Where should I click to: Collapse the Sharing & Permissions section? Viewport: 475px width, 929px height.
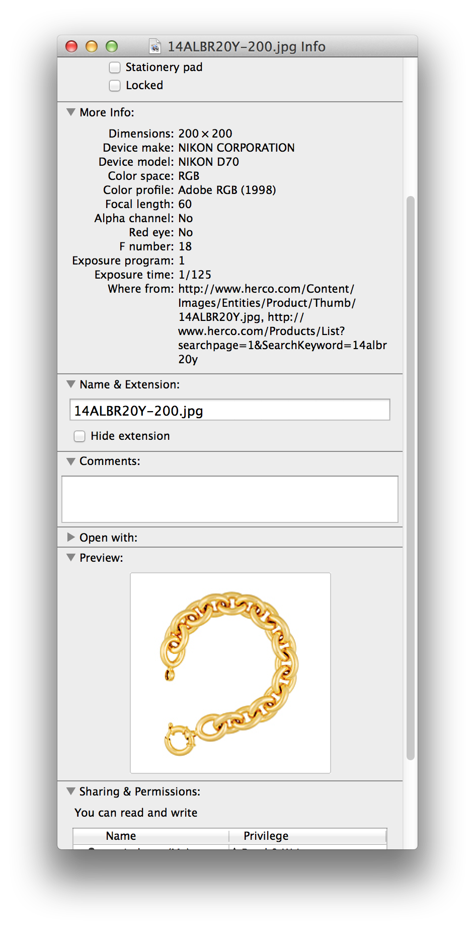tap(71, 791)
